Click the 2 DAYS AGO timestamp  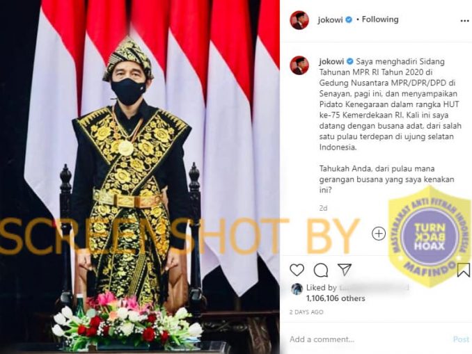coord(306,312)
